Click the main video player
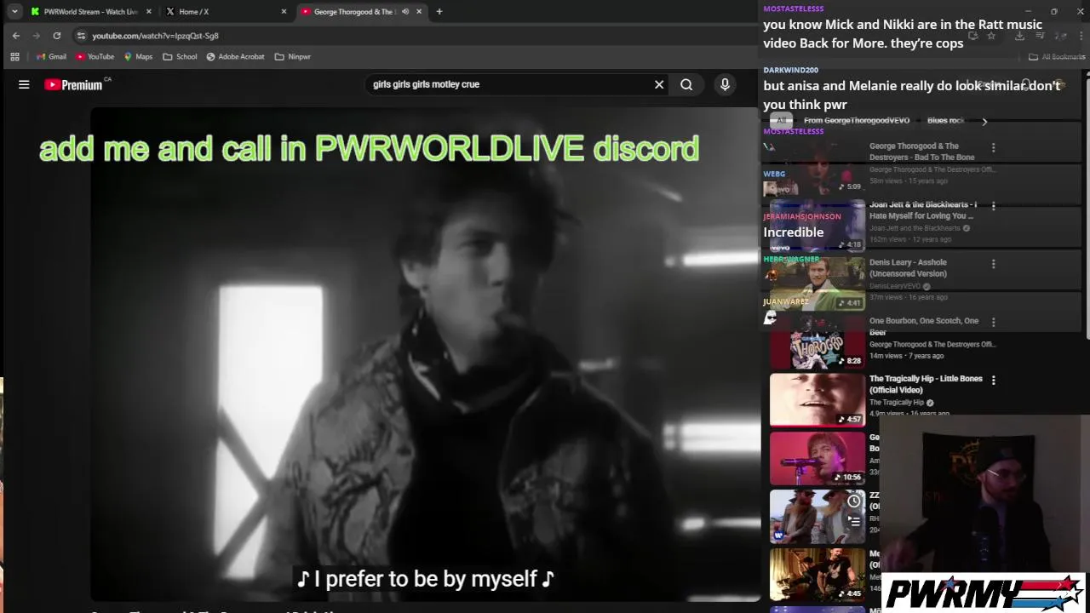This screenshot has height=613, width=1090. (426, 353)
